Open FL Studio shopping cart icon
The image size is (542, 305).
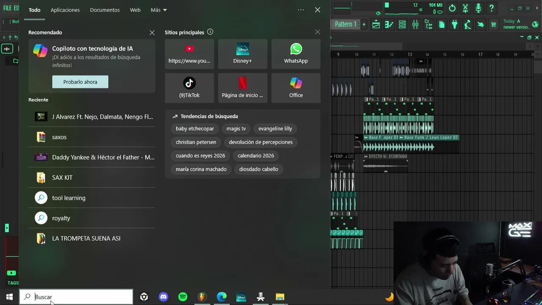pos(493,25)
